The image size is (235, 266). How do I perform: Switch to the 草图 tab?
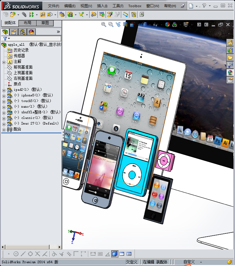point(45,23)
